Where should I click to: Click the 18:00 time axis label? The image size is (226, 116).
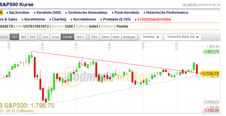(109, 46)
